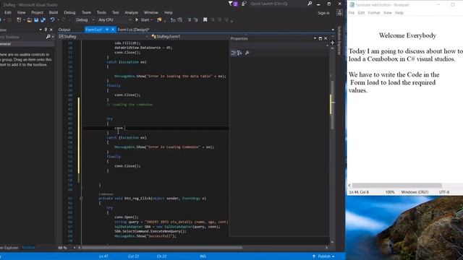Image resolution: width=463 pixels, height=260 pixels.
Task: Click the New Project toolbar icon
Action: (x=19, y=19)
